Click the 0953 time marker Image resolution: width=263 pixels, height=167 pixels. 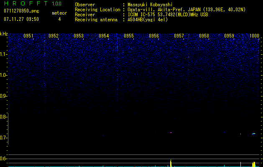pyautogui.click(x=79, y=36)
